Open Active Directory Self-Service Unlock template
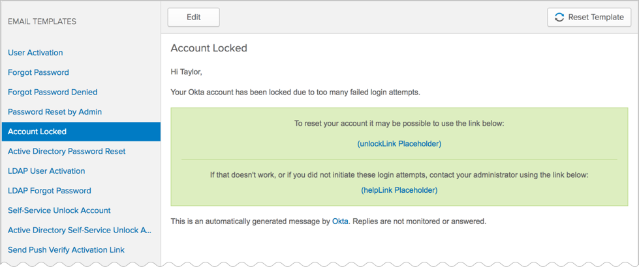The width and height of the screenshot is (639, 267). (x=80, y=231)
